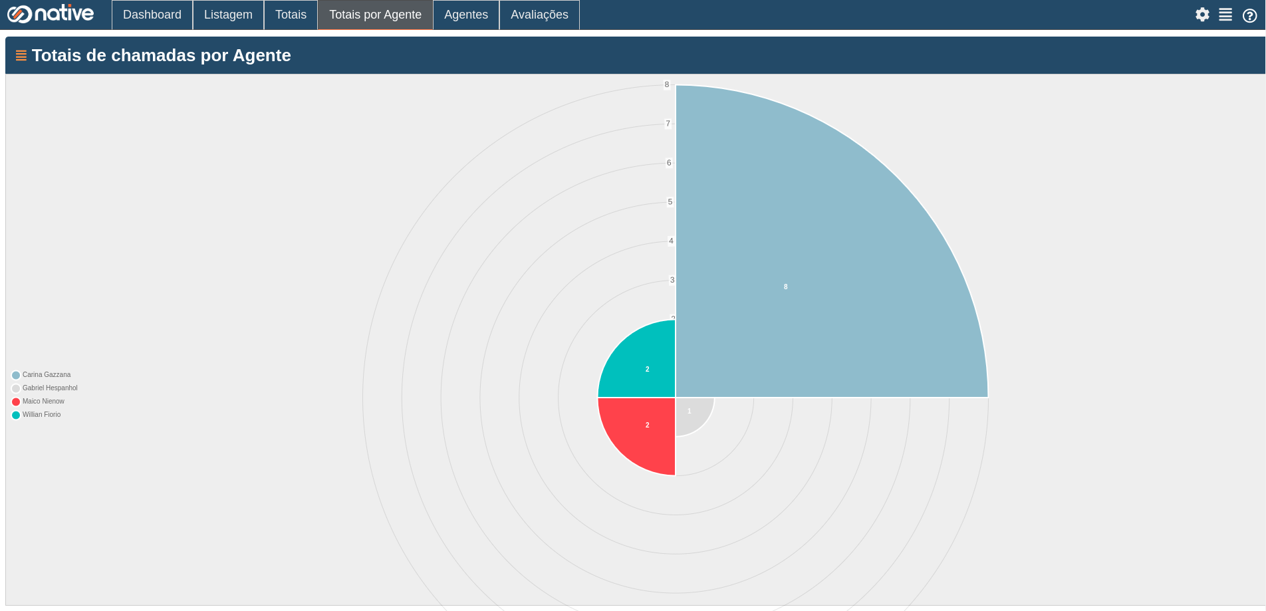Click the Maico Nienow red legend dot
The image size is (1266, 611).
(16, 402)
